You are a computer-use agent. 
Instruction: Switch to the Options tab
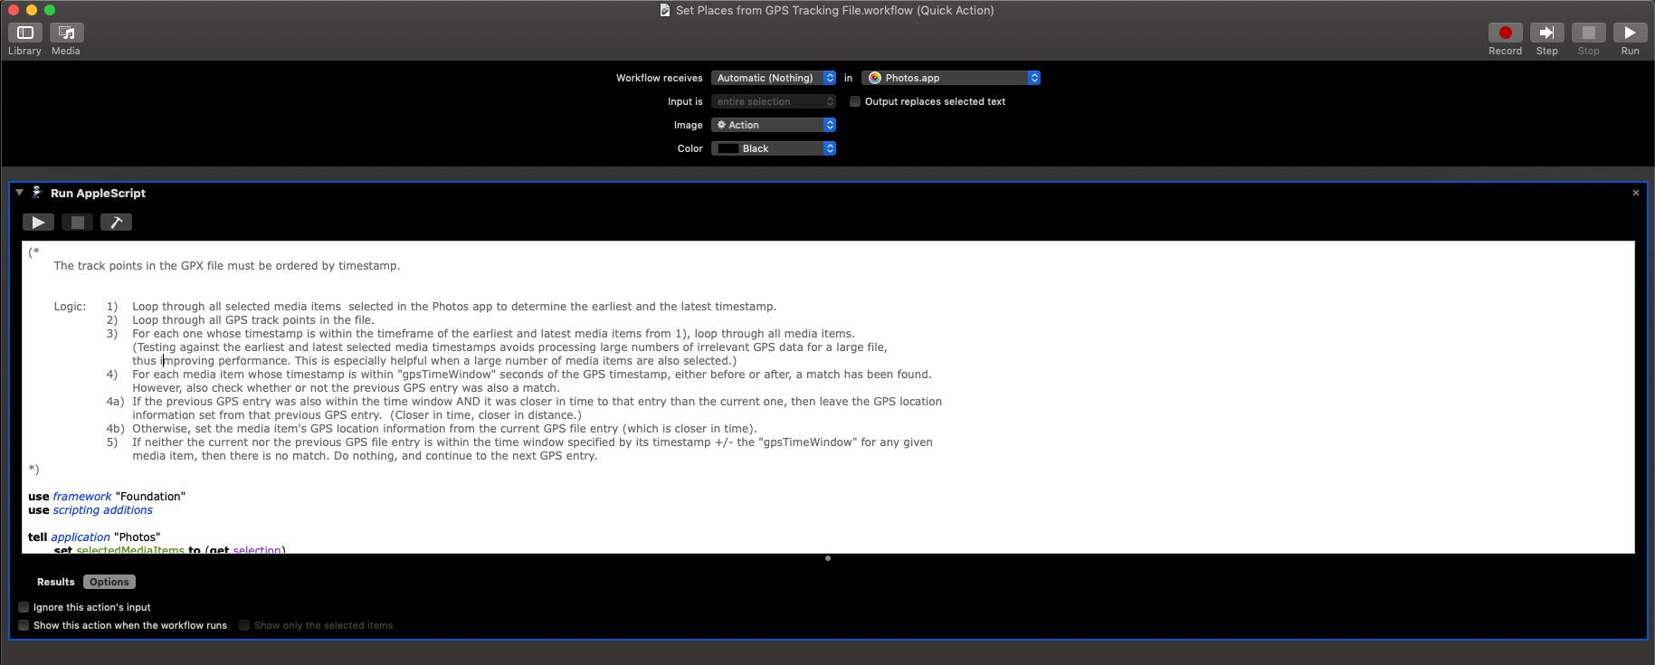109,582
